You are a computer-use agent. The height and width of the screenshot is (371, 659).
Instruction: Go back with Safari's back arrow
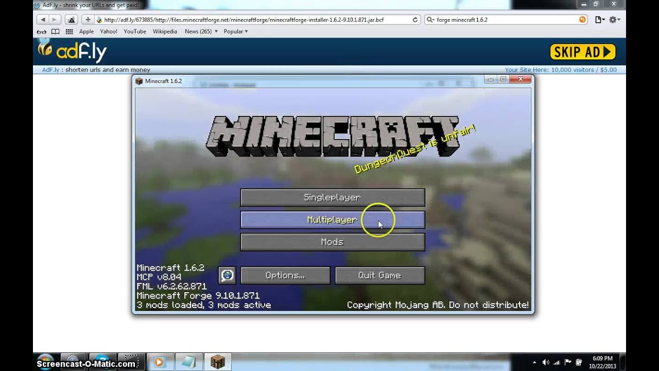pos(43,20)
